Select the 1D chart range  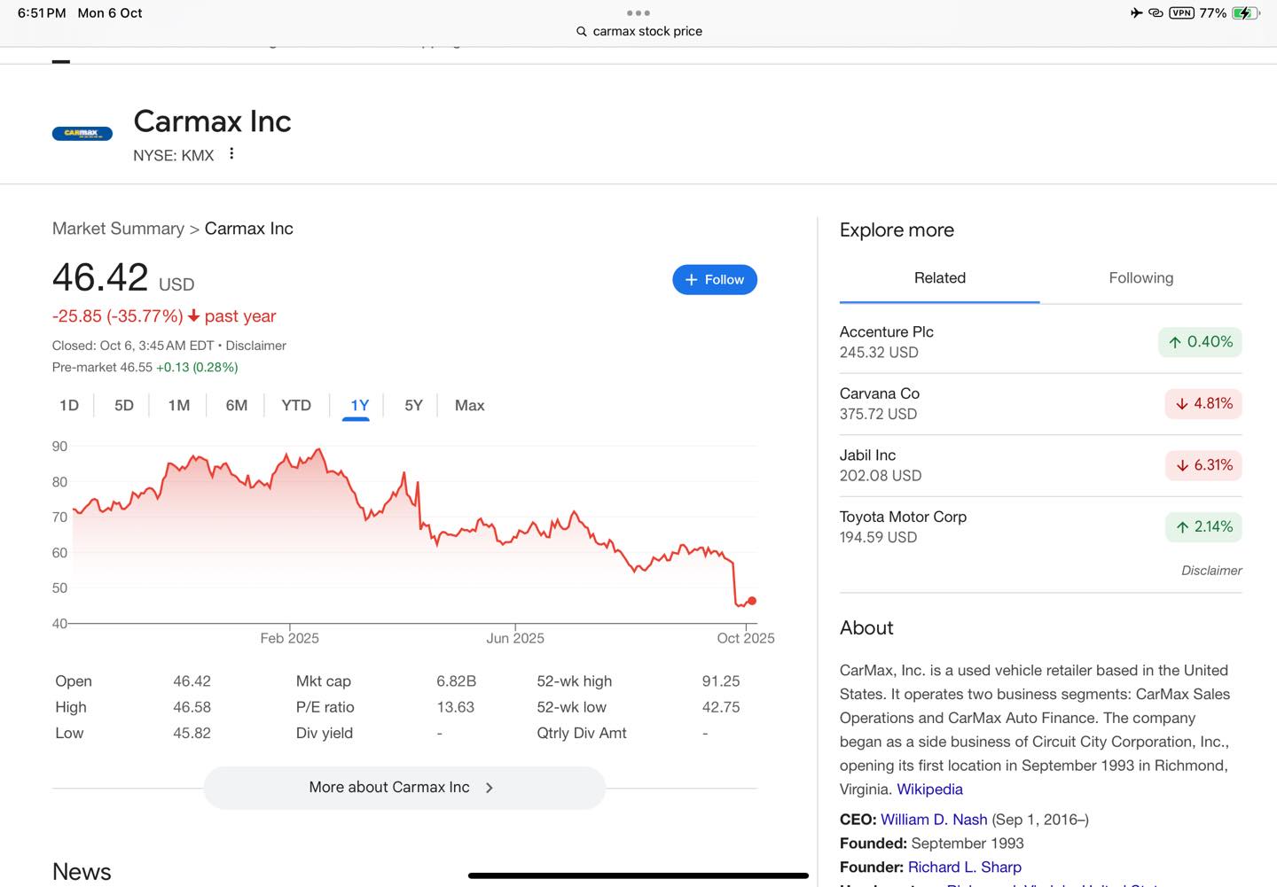click(69, 406)
